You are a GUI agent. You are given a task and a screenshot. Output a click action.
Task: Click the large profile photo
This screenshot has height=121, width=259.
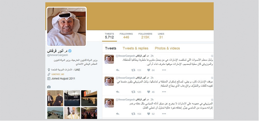click(66, 27)
